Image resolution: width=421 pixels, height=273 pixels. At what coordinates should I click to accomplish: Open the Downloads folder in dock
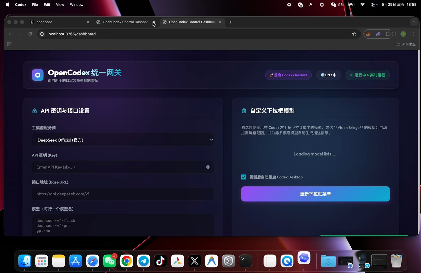[328, 261]
